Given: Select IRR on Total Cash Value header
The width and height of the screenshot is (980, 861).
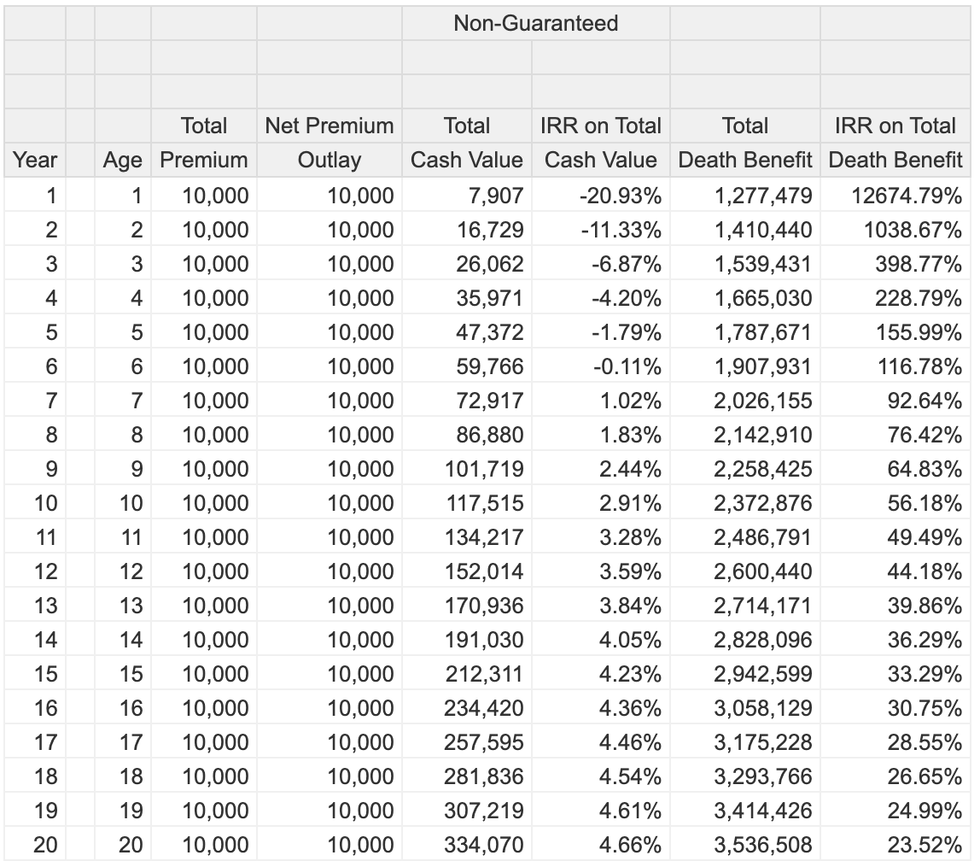Looking at the screenshot, I should 601,143.
